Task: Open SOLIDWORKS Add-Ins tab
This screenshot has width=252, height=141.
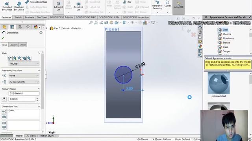Action: pyautogui.click(x=61, y=17)
